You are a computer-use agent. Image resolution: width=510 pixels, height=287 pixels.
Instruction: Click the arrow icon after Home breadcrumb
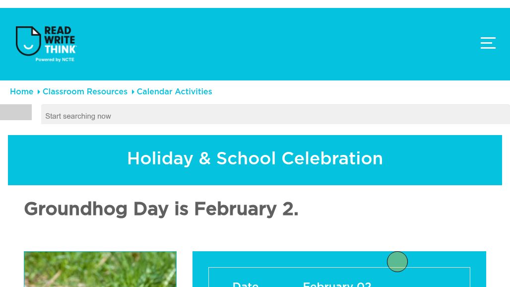(39, 92)
